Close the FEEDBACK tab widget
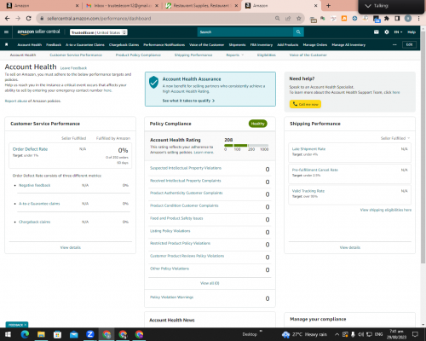426x341 pixels. [26, 325]
